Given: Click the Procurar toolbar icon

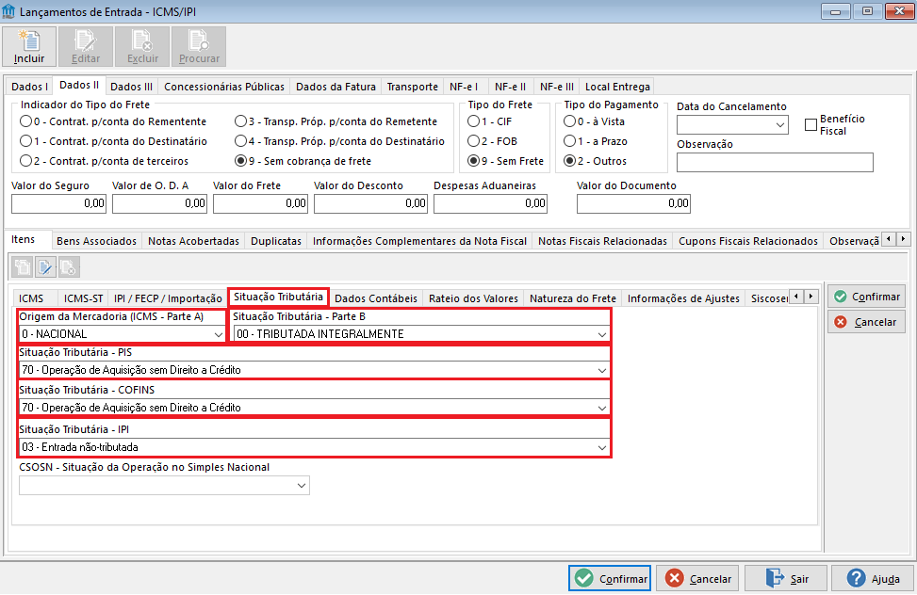Looking at the screenshot, I should (x=199, y=46).
